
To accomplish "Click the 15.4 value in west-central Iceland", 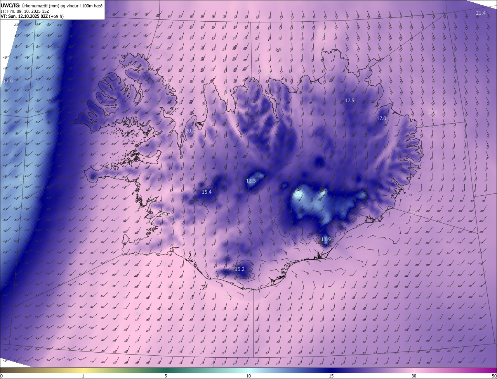I will tap(207, 192).
